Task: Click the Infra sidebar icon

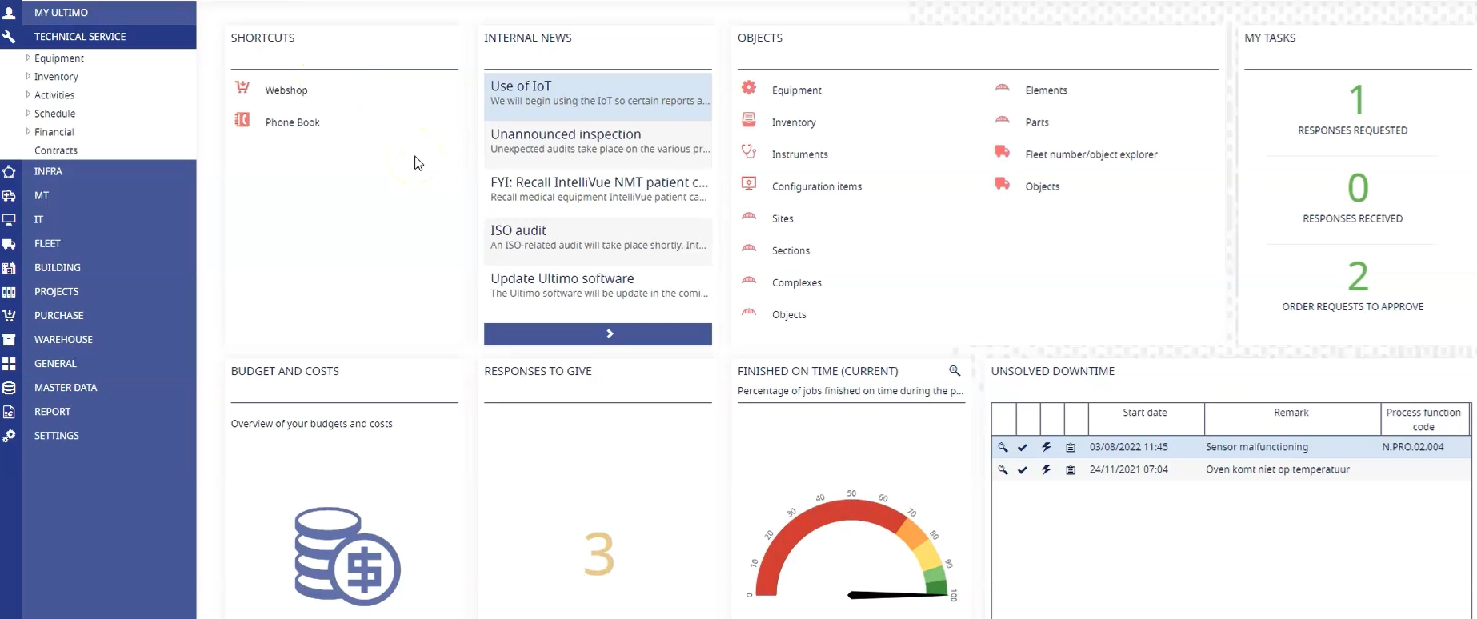Action: point(9,171)
